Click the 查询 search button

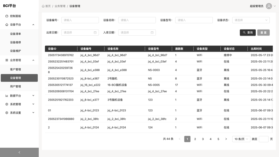(248, 33)
